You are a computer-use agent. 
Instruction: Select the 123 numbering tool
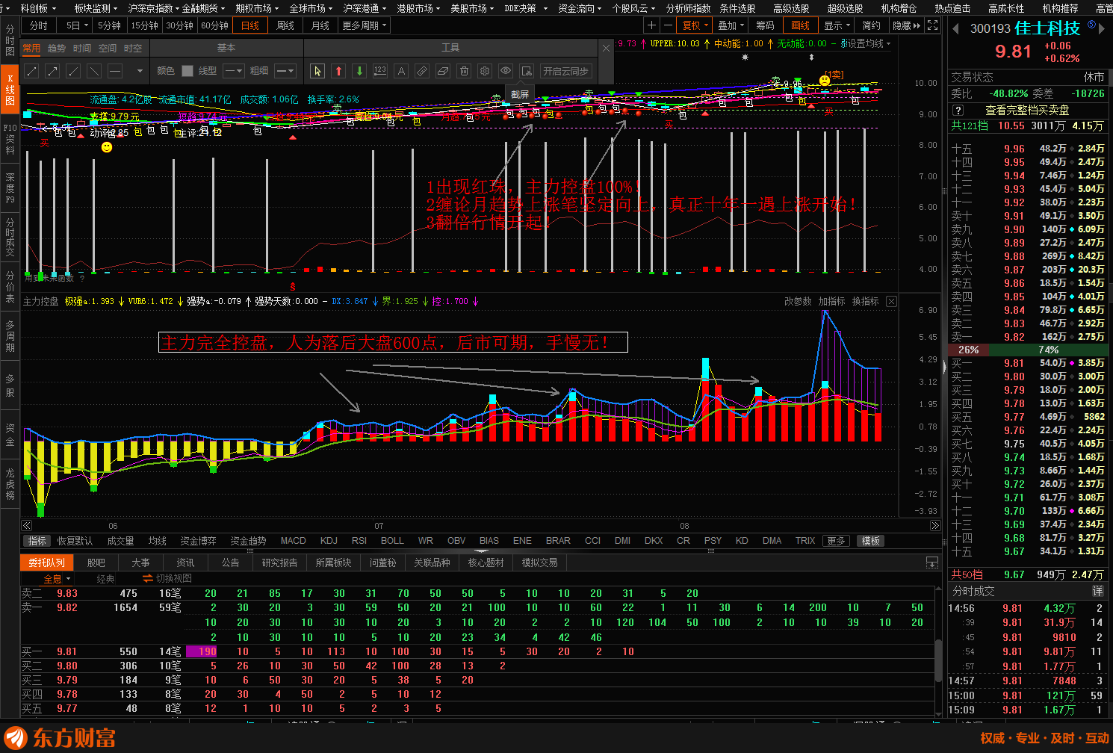click(x=380, y=71)
